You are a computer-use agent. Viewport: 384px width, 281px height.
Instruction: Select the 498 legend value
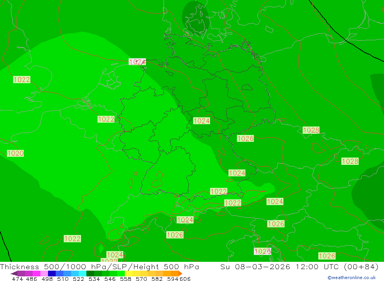pos(47,279)
